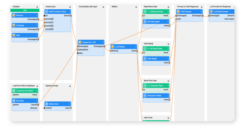
Task: Click the Prepare for LLM emoji icon
Action: click(80, 42)
